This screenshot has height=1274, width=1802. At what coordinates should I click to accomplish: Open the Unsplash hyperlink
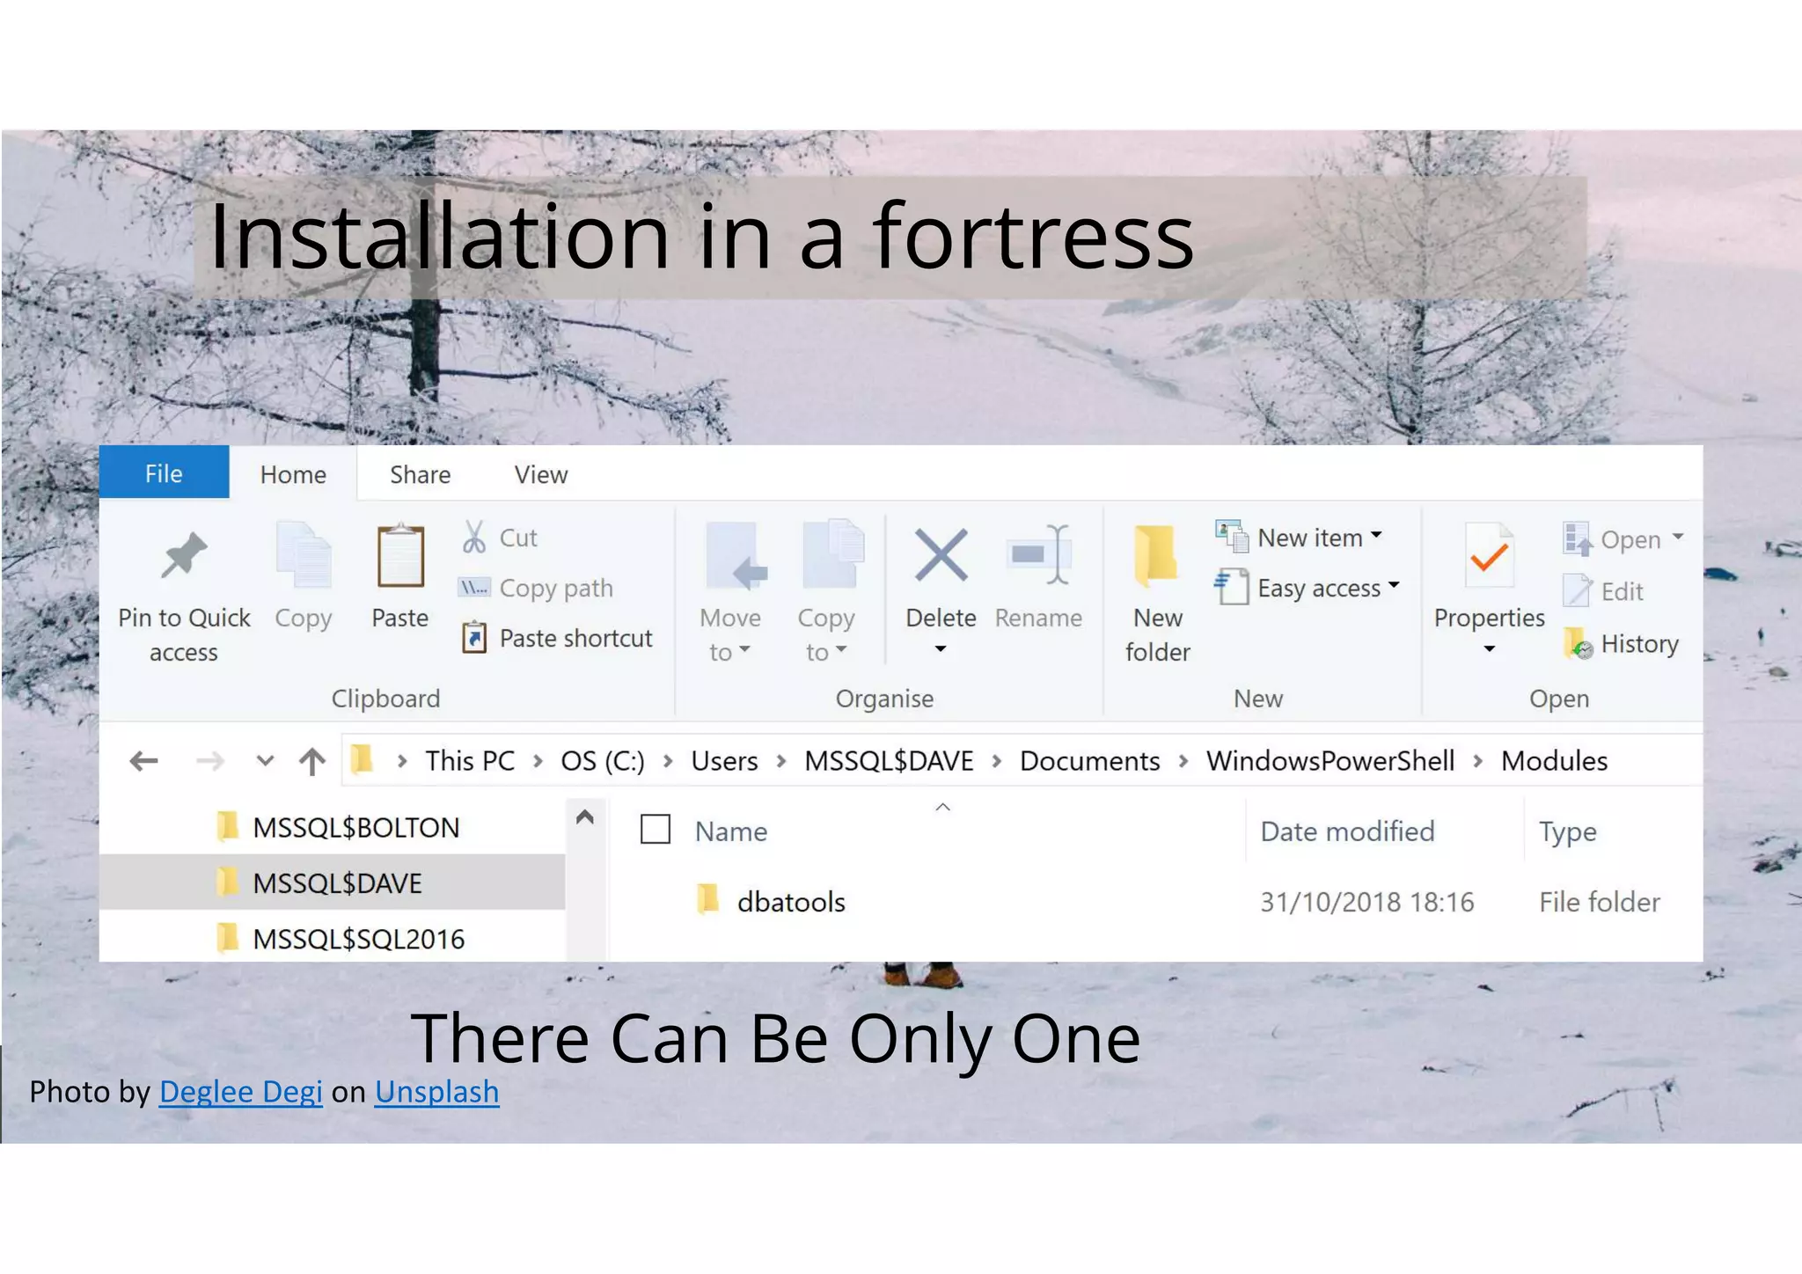pos(436,1092)
